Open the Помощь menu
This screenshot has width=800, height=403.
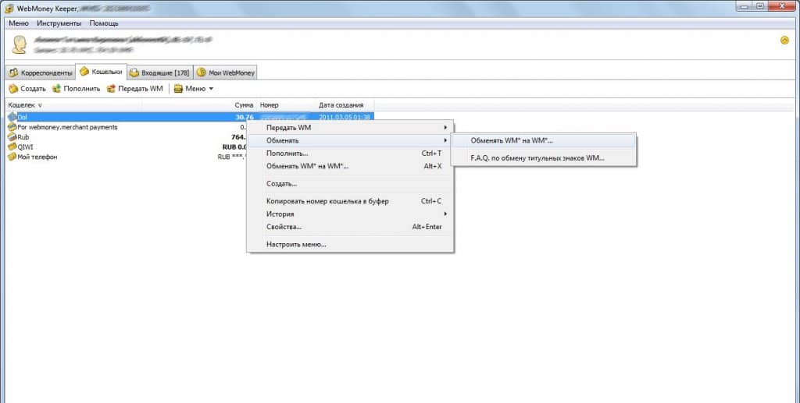[104, 23]
